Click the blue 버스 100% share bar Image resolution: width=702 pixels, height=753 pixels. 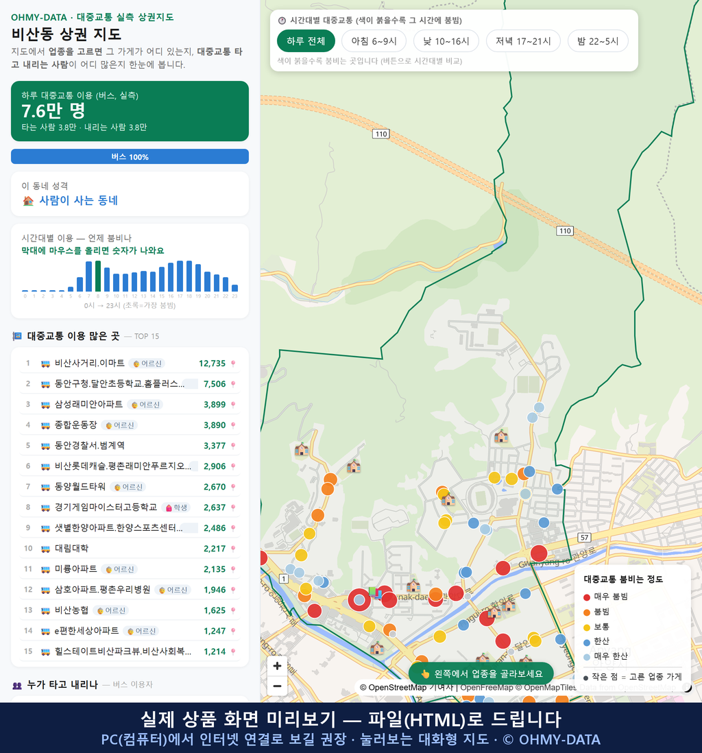pyautogui.click(x=130, y=156)
